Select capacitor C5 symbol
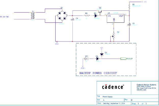159x106 pixels. [x=129, y=24]
